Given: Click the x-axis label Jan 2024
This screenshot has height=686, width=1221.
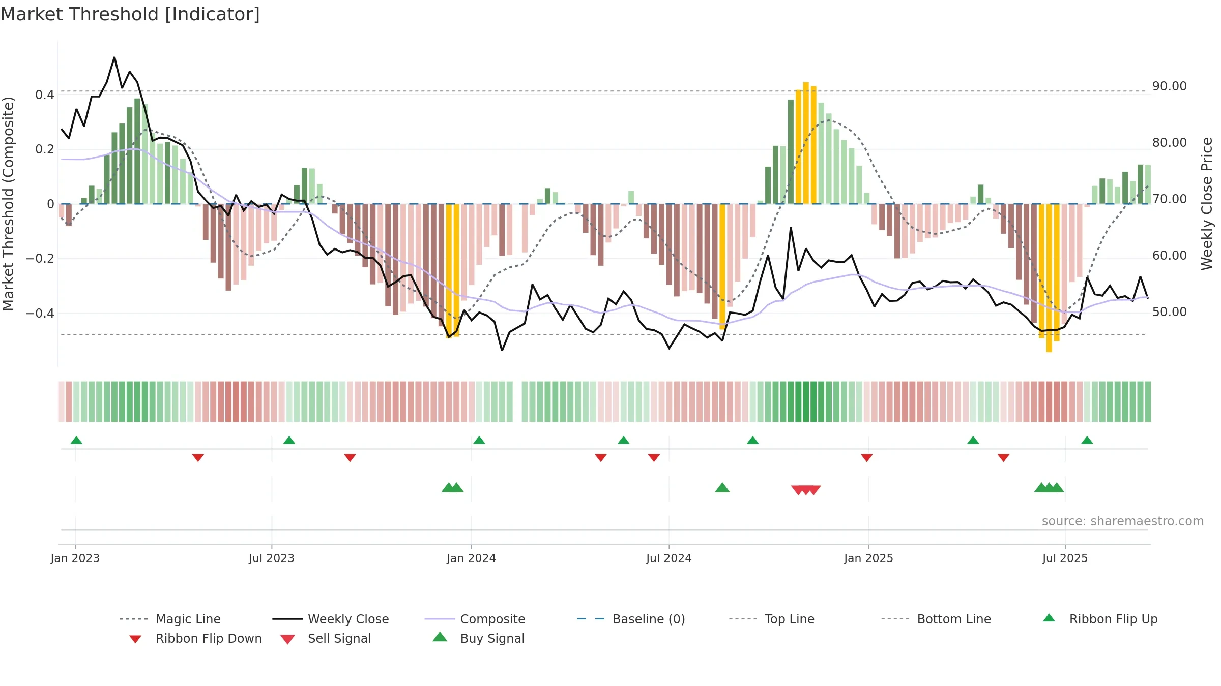Looking at the screenshot, I should tap(472, 558).
